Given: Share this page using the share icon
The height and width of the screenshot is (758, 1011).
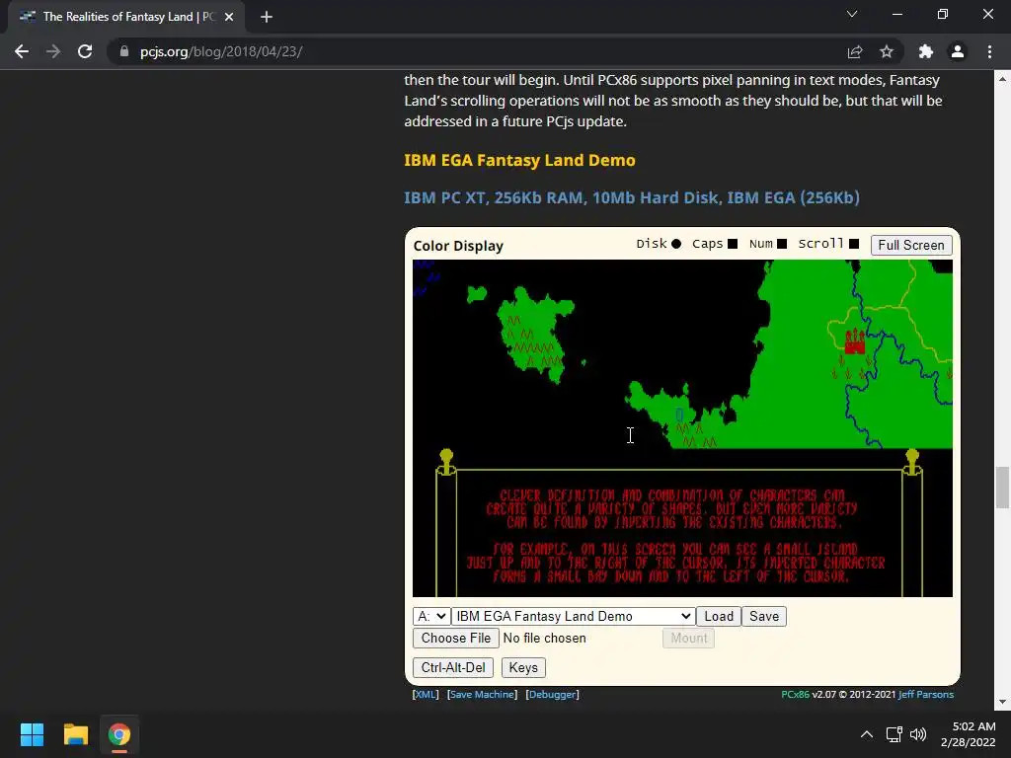Looking at the screenshot, I should [x=855, y=51].
